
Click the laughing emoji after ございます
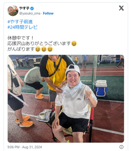click(x=74, y=44)
